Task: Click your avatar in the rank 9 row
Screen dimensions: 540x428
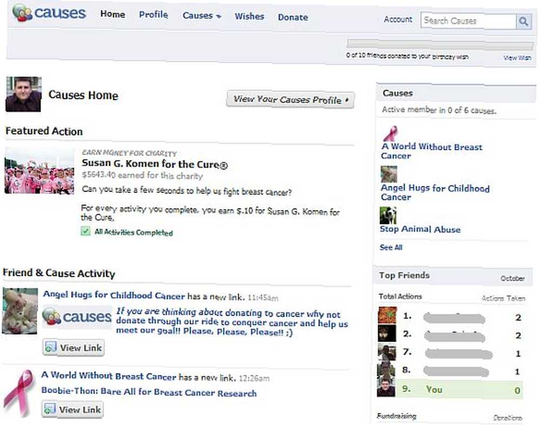Action: [x=386, y=387]
